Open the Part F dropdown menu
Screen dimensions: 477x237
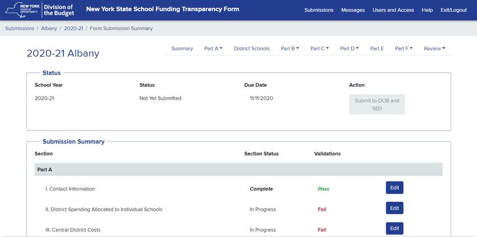403,49
